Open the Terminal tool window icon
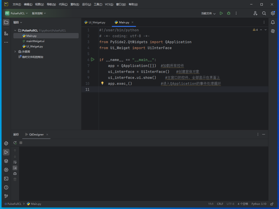Screen dimensions: 279x209 point(6,179)
